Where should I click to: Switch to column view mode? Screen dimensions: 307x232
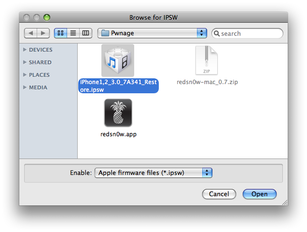[85, 33]
